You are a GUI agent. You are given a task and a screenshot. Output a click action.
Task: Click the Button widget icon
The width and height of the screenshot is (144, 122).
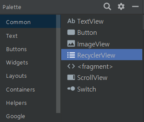(x=71, y=32)
